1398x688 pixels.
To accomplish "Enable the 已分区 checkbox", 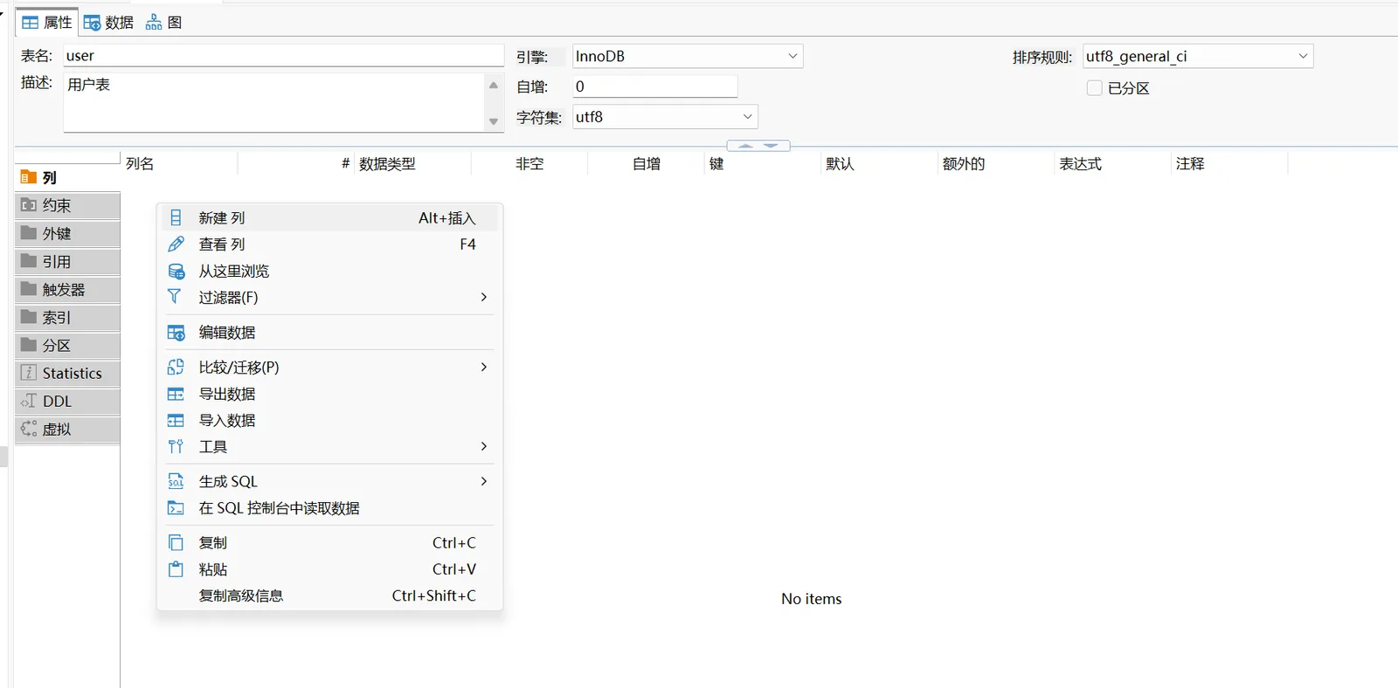I will [x=1094, y=88].
